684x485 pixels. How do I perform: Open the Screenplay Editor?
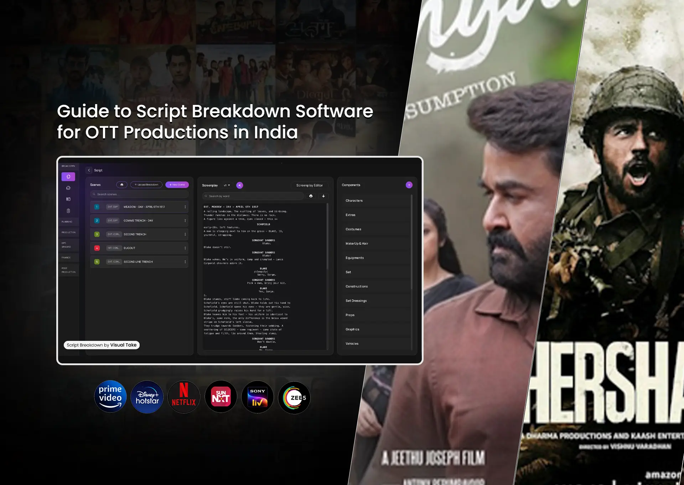point(310,185)
